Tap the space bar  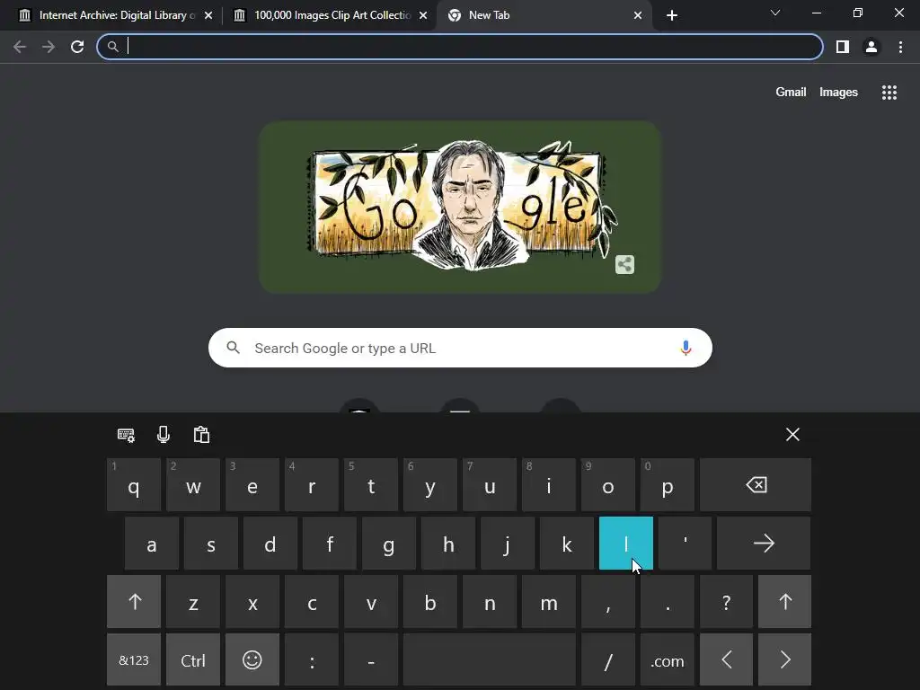[490, 660]
